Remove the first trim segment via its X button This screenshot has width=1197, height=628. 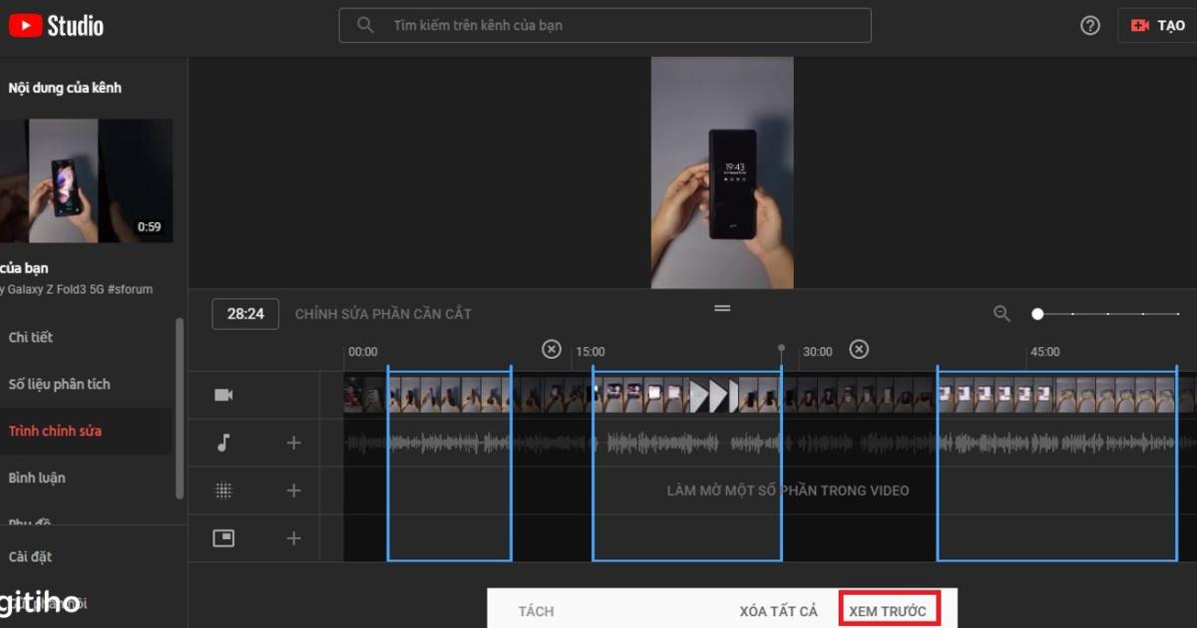click(551, 350)
